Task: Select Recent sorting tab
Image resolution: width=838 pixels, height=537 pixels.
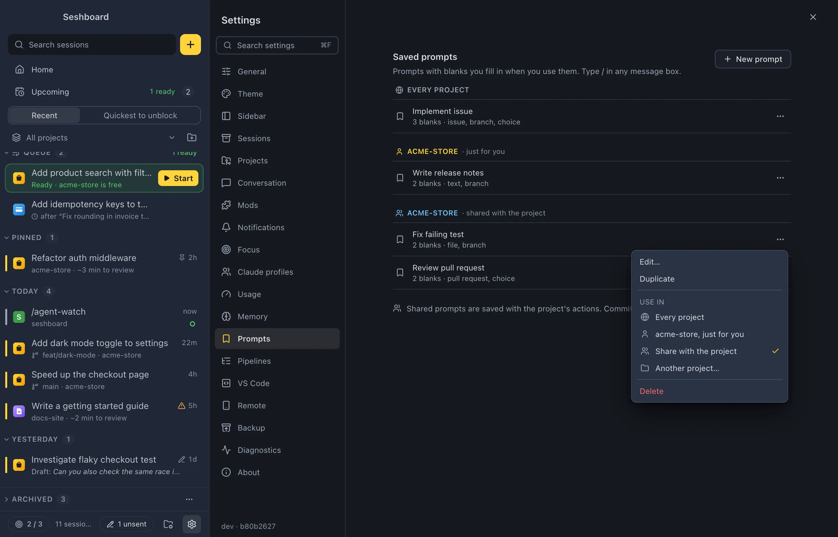Action: click(44, 115)
